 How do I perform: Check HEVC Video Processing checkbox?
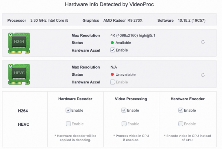[124, 124]
